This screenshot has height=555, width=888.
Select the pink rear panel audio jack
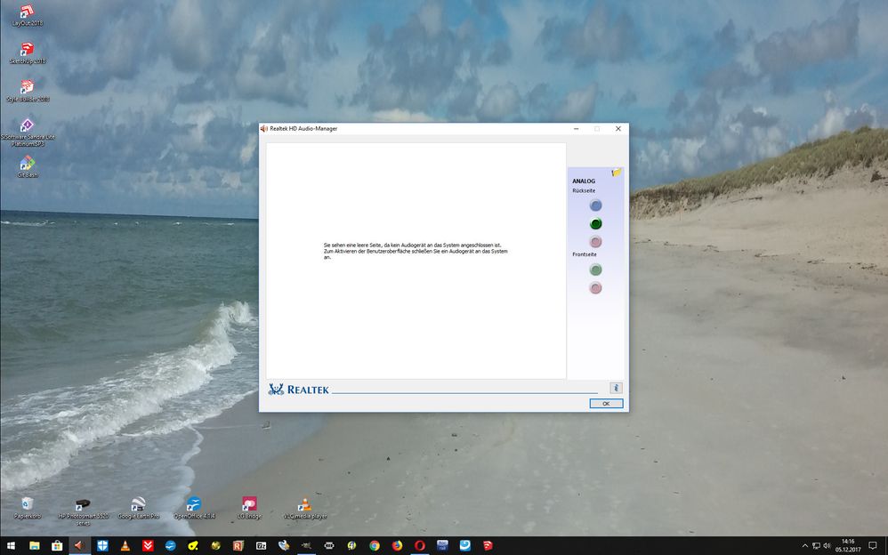(596, 242)
